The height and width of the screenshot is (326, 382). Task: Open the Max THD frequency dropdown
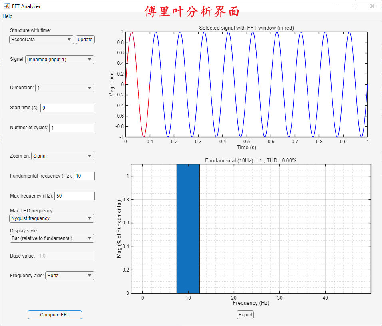click(x=51, y=218)
